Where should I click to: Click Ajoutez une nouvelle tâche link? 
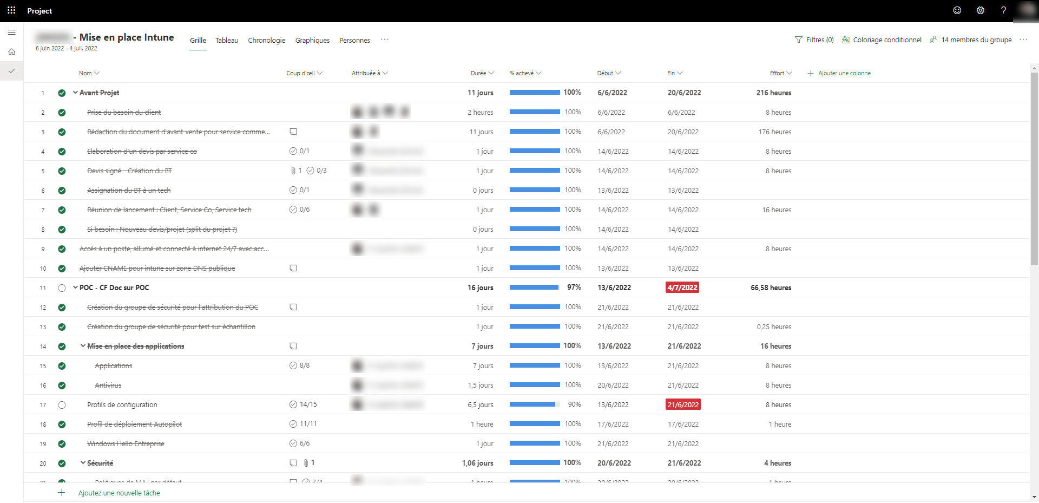(x=119, y=493)
